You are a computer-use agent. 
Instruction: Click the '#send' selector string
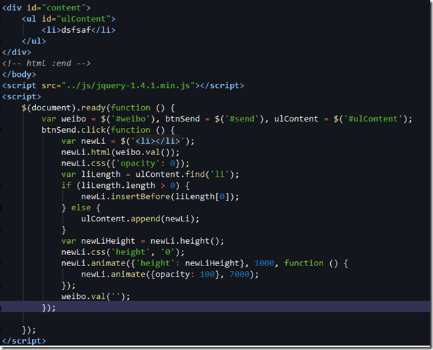[242, 119]
